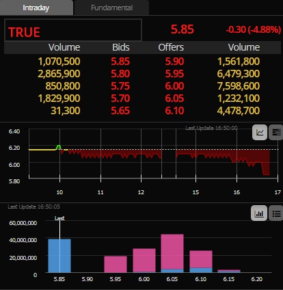
Task: Click the TRUE symbol input box
Action: pos(73,30)
